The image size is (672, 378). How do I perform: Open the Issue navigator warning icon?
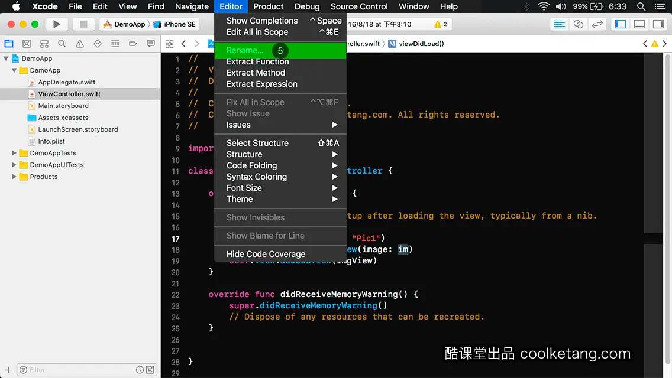[x=80, y=44]
